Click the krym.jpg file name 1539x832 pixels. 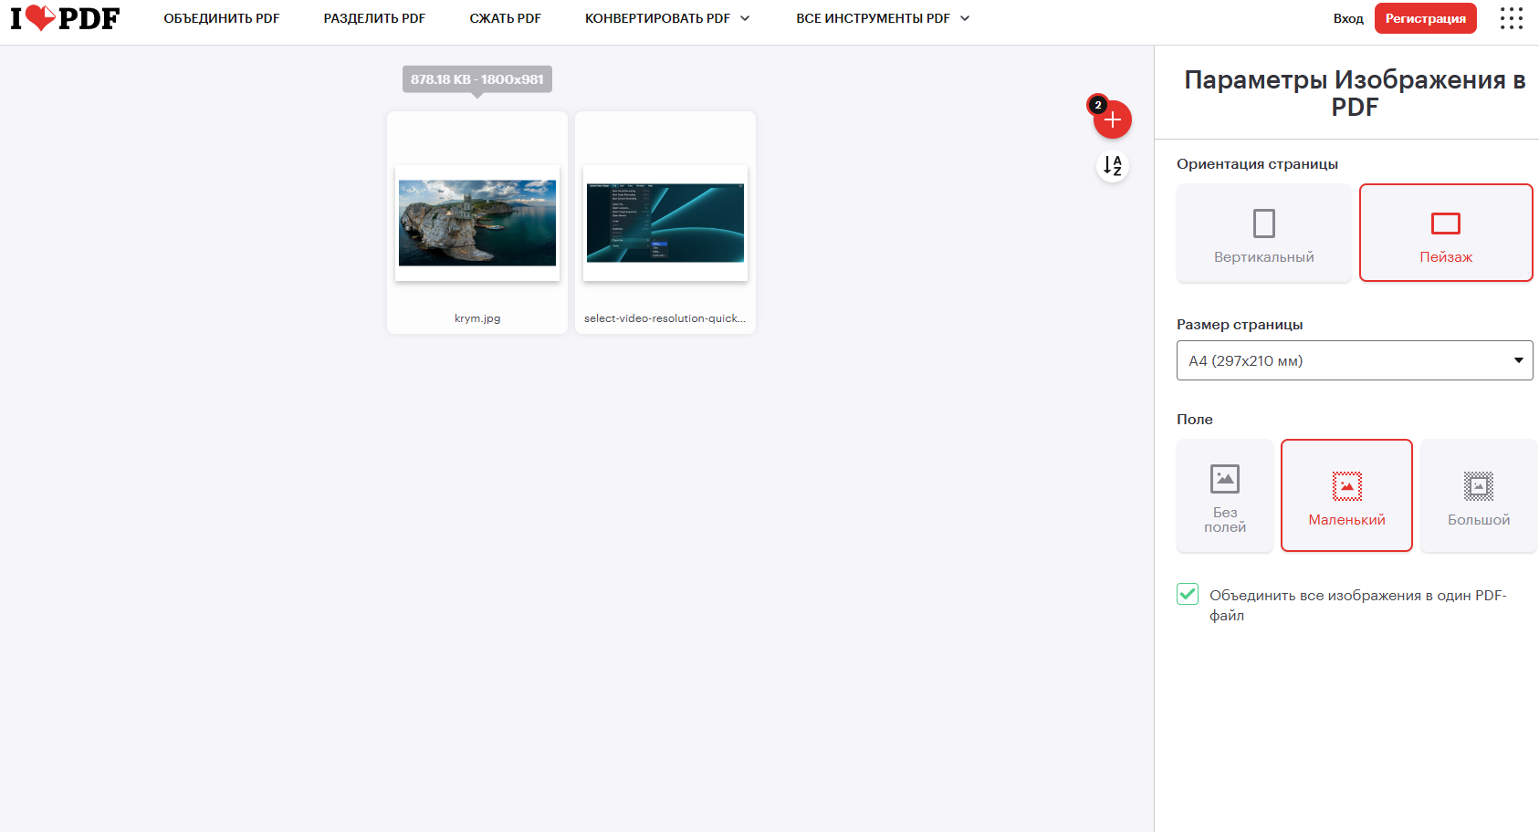(477, 318)
